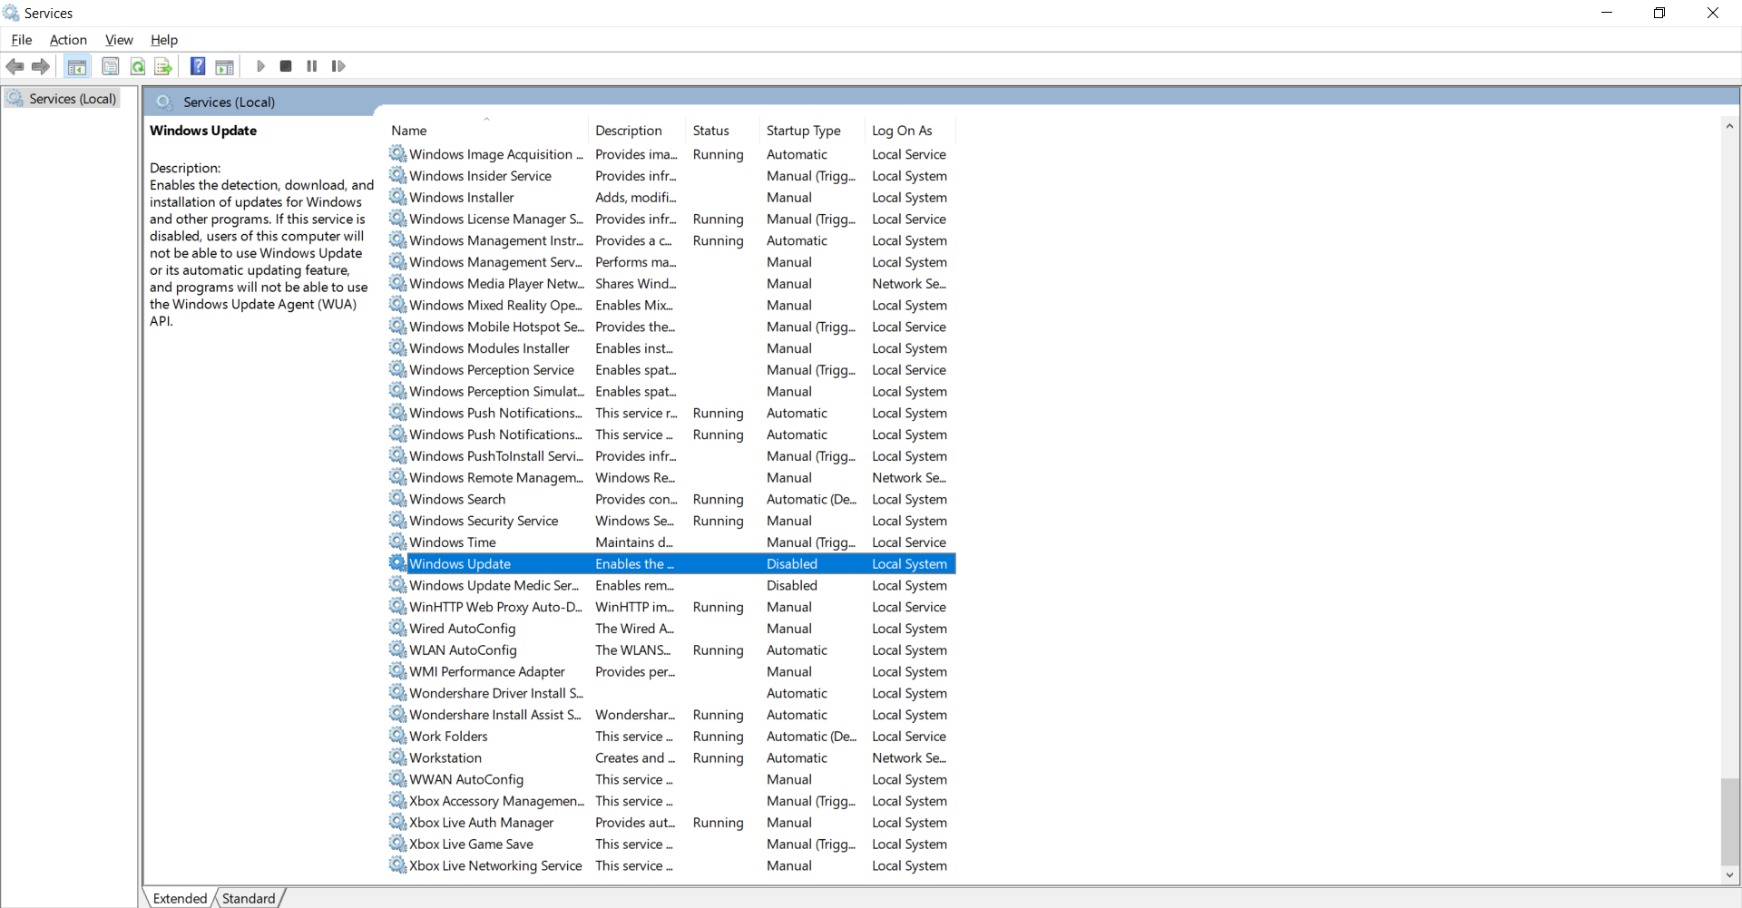Open the File menu
The height and width of the screenshot is (908, 1742).
tap(22, 40)
